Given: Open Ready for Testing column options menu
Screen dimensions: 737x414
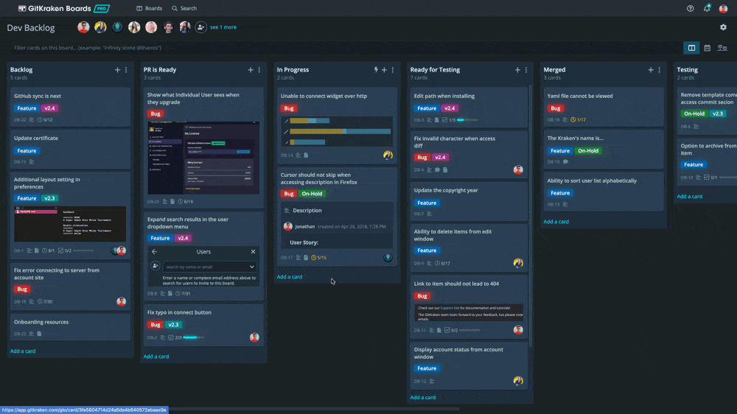Looking at the screenshot, I should pos(526,70).
